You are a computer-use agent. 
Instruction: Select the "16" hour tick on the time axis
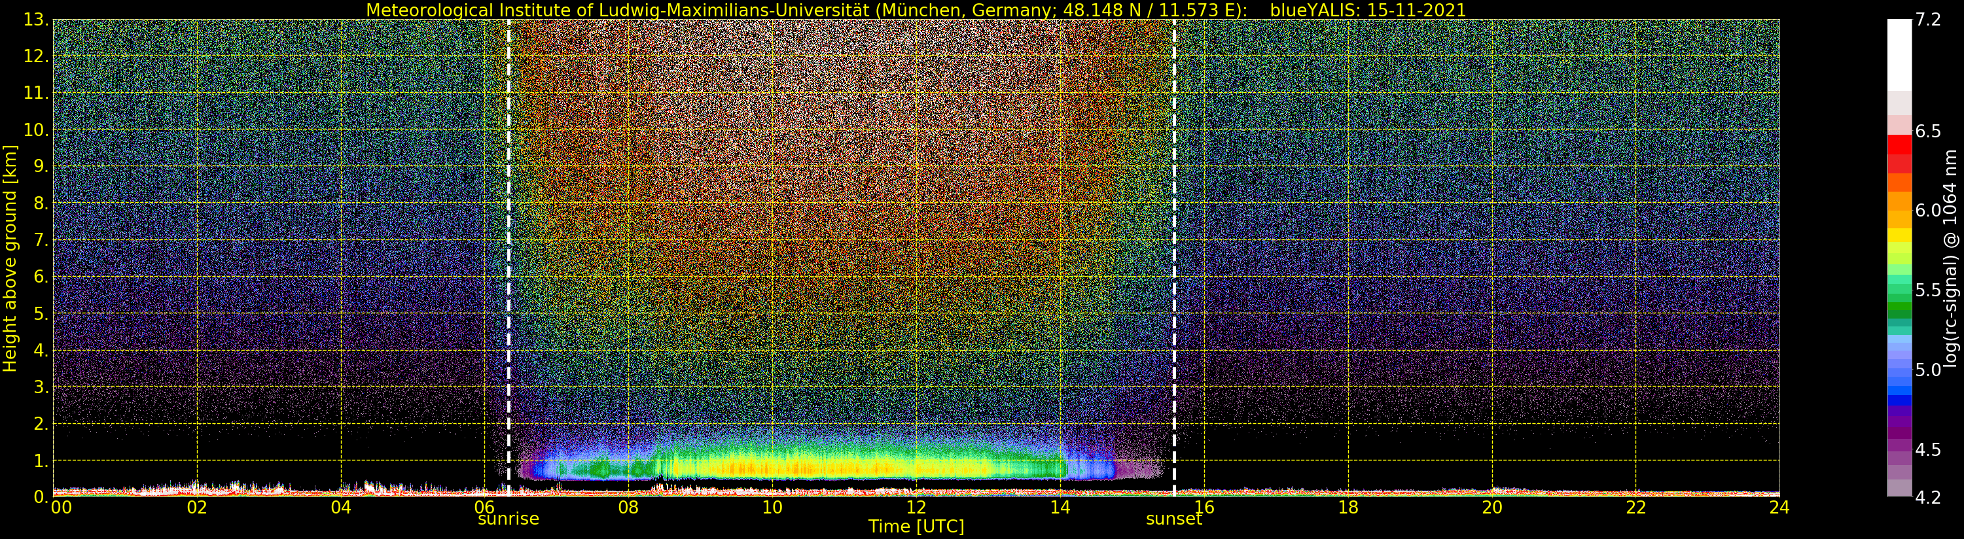pos(1204,507)
